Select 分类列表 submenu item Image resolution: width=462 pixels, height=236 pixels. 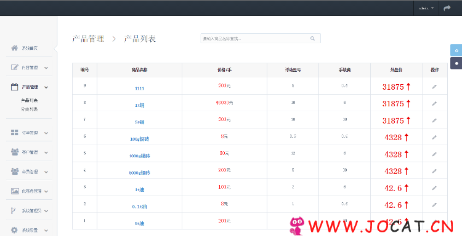coord(29,109)
